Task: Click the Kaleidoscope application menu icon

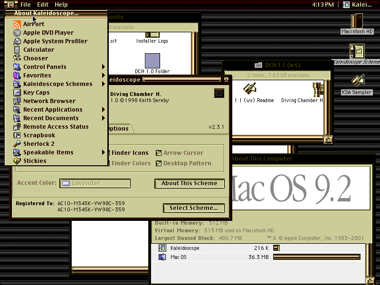Action: tap(346, 5)
